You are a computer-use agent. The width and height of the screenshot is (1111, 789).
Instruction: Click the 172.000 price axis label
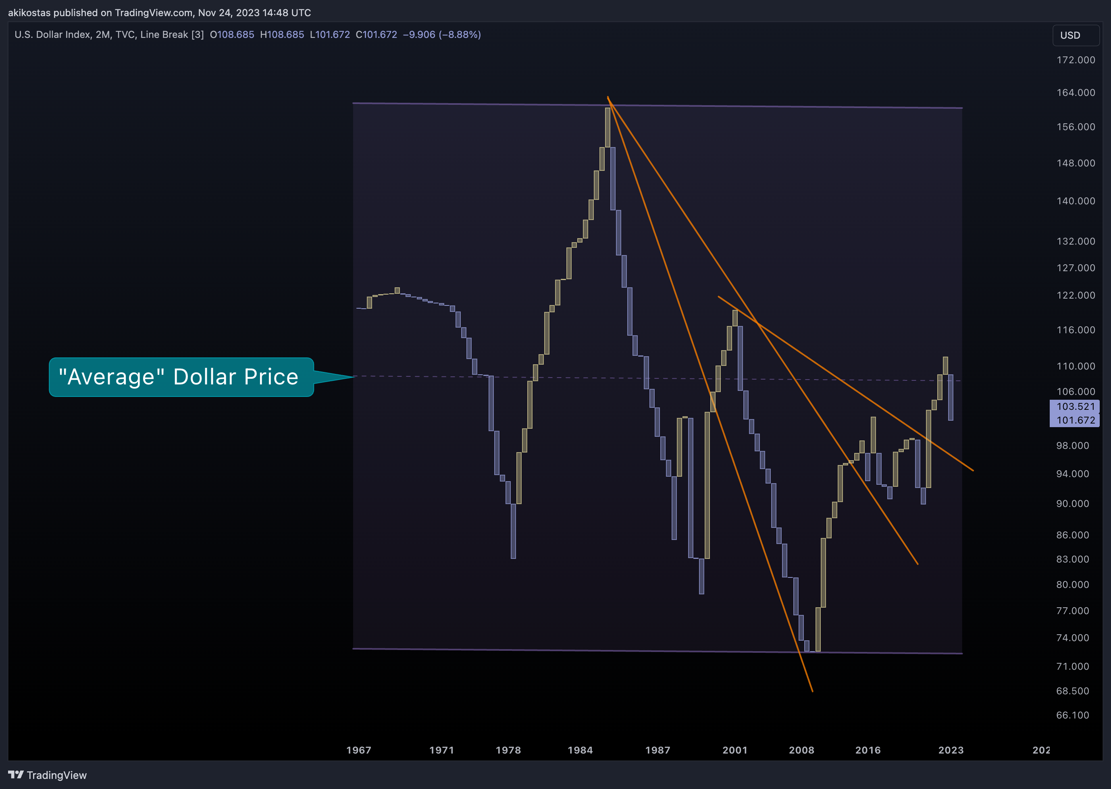[1076, 60]
